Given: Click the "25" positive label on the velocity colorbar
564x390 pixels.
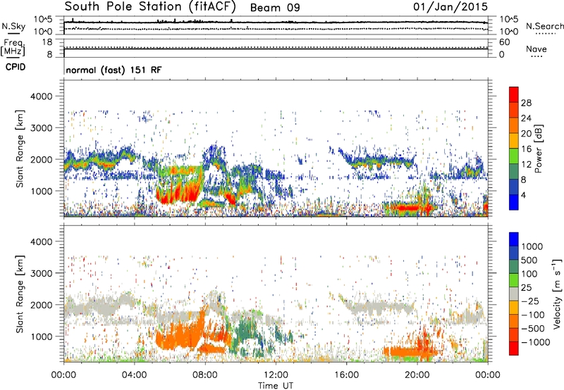Looking at the screenshot, I should coord(527,288).
